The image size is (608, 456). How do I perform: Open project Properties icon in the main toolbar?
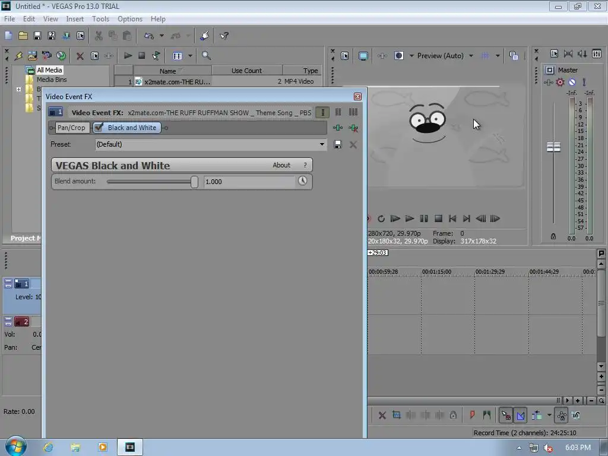click(80, 36)
